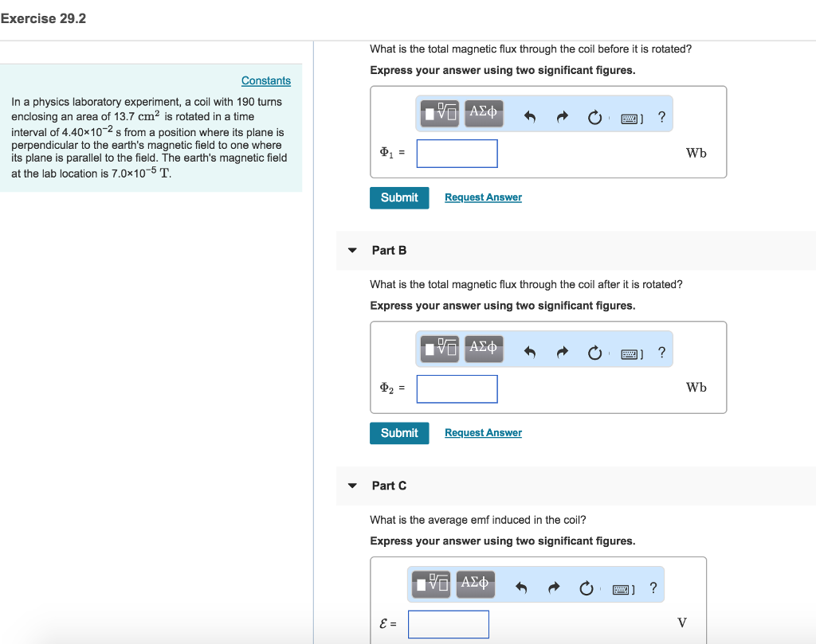Undo the last entry in Part A editor
This screenshot has height=644, width=816.
pyautogui.click(x=530, y=114)
